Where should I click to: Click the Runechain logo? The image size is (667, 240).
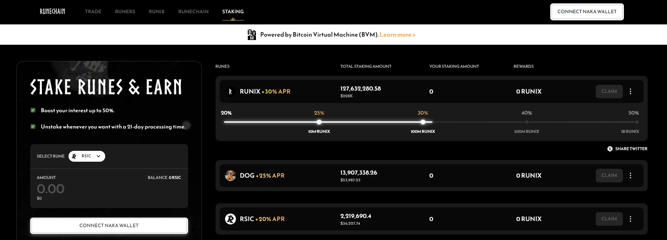(52, 12)
